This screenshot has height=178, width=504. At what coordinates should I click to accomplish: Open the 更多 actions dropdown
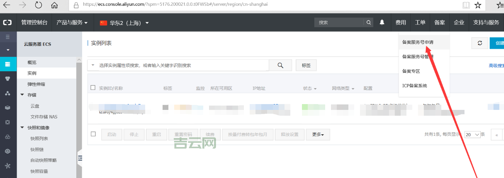[x=317, y=134]
